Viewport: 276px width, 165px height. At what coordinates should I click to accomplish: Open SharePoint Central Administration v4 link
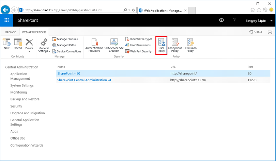pos(84,80)
